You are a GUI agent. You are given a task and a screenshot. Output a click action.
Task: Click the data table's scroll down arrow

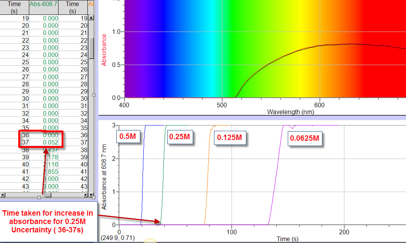[x=91, y=195]
